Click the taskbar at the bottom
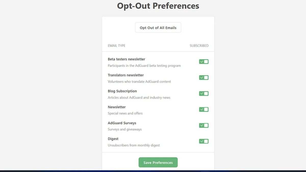Image resolution: width=306 pixels, height=172 pixels. click(x=153, y=170)
